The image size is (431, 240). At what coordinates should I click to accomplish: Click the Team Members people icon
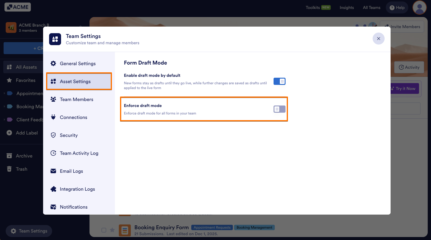(53, 99)
